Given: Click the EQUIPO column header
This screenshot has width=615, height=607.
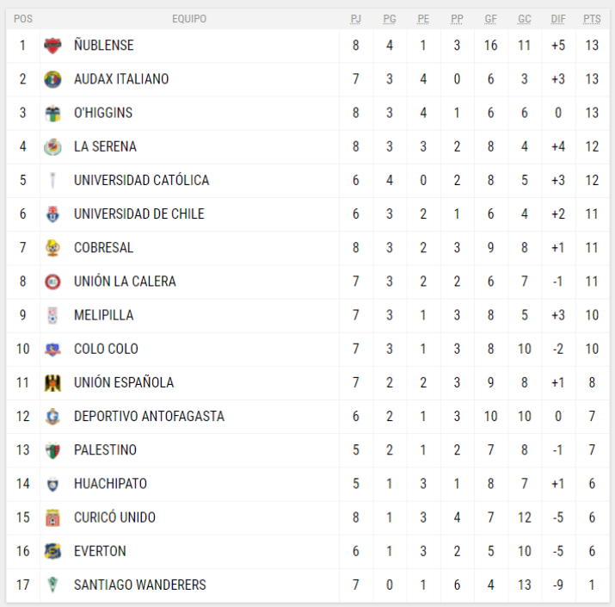Looking at the screenshot, I should click(189, 19).
